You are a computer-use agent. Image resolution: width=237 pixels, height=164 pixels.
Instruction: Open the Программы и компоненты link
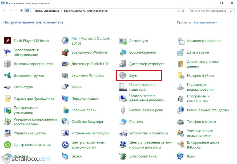tap(198, 99)
